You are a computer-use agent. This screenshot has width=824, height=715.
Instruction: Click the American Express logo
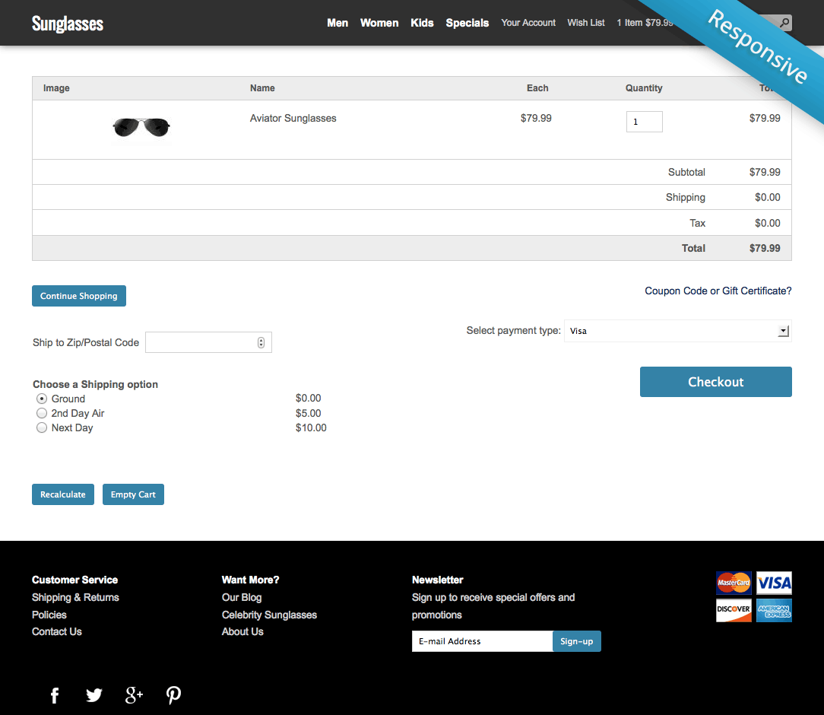click(774, 610)
